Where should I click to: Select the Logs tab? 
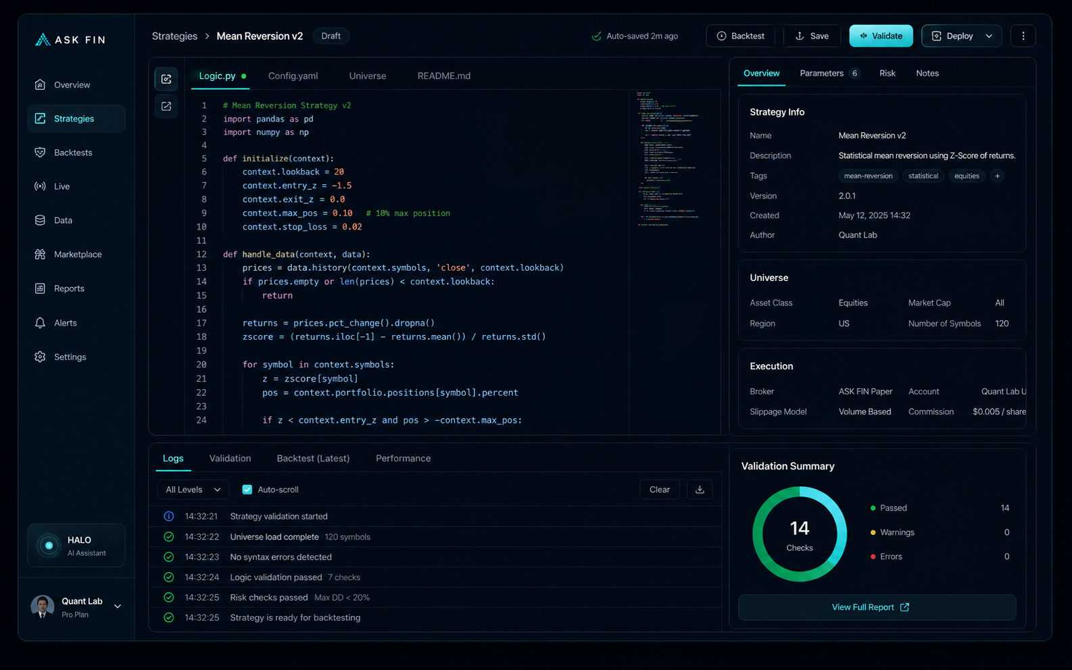pyautogui.click(x=173, y=459)
